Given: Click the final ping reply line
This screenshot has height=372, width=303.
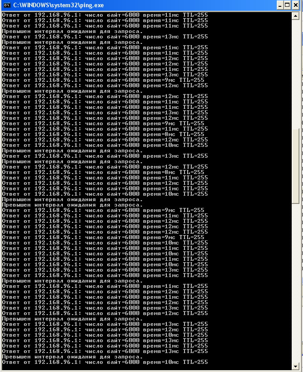Looking at the screenshot, I should click(105, 362).
